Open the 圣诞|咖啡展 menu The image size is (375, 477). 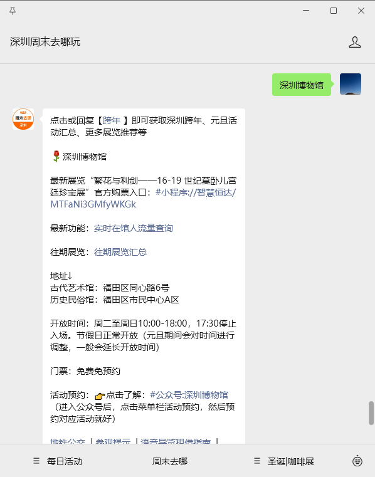[284, 461]
